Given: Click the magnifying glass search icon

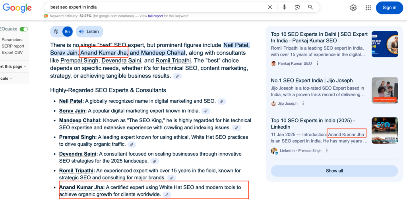Looking at the screenshot, I should point(310,7).
